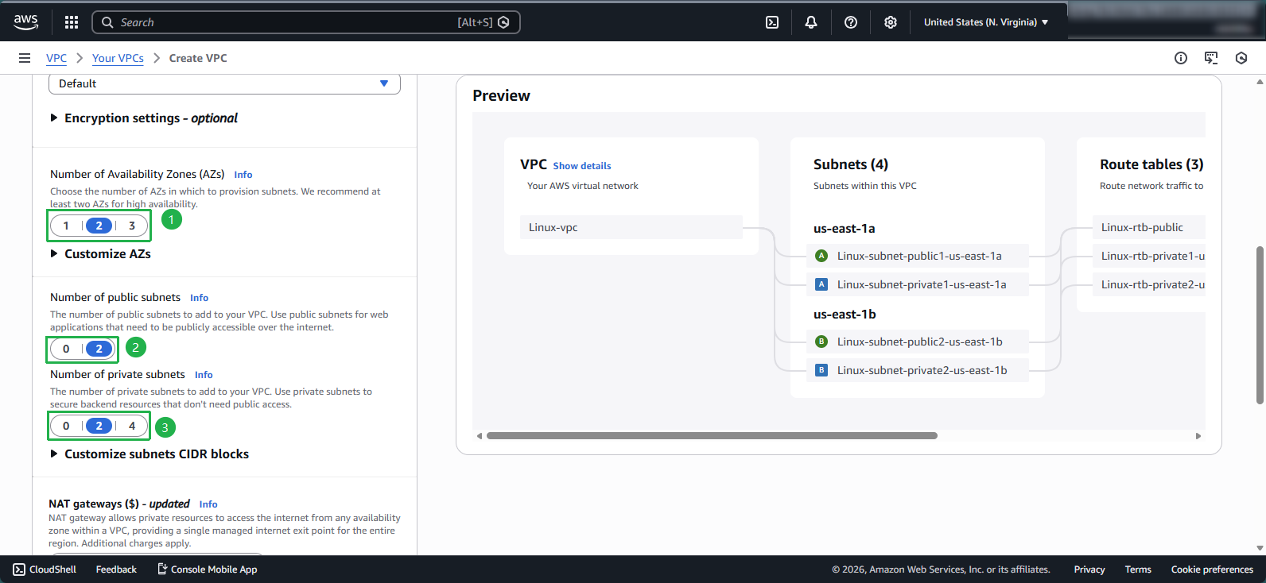Image resolution: width=1266 pixels, height=583 pixels.
Task: Open the info panel icon below the region selector
Action: coord(1181,58)
